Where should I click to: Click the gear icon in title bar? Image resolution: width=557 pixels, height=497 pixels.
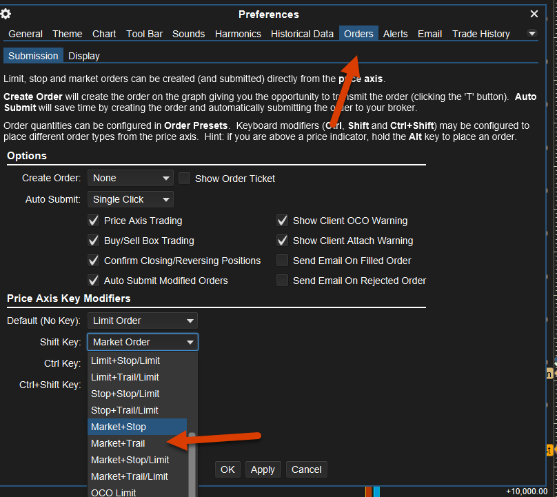point(6,14)
